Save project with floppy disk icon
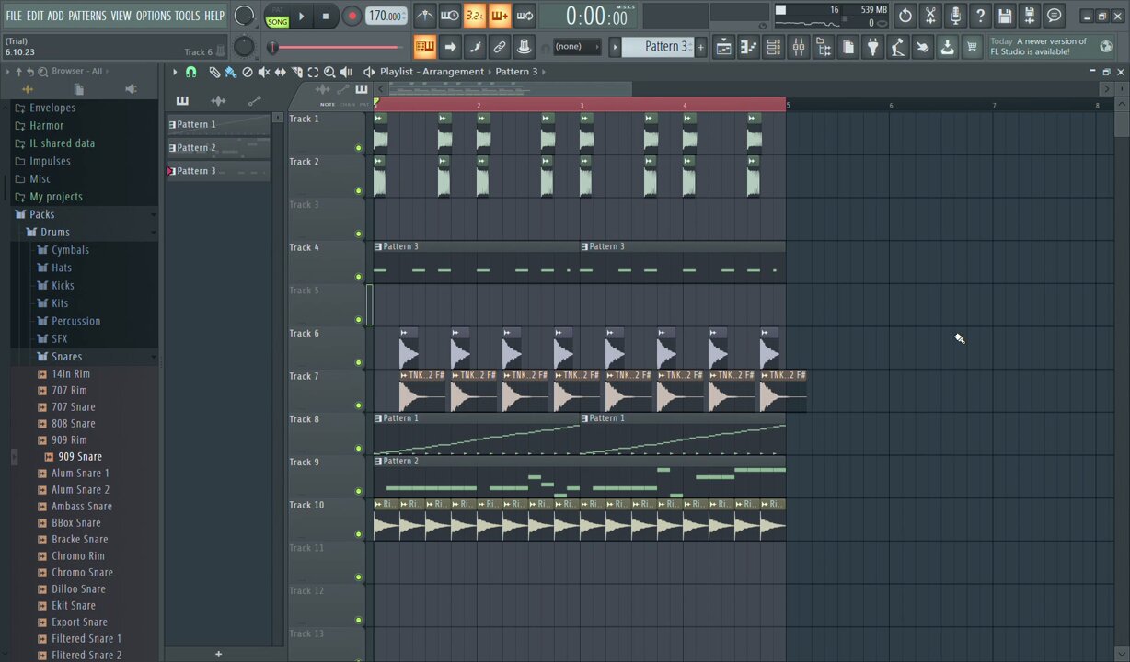The image size is (1130, 662). tap(1005, 16)
